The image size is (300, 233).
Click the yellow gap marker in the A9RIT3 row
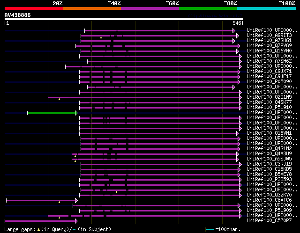(101, 37)
